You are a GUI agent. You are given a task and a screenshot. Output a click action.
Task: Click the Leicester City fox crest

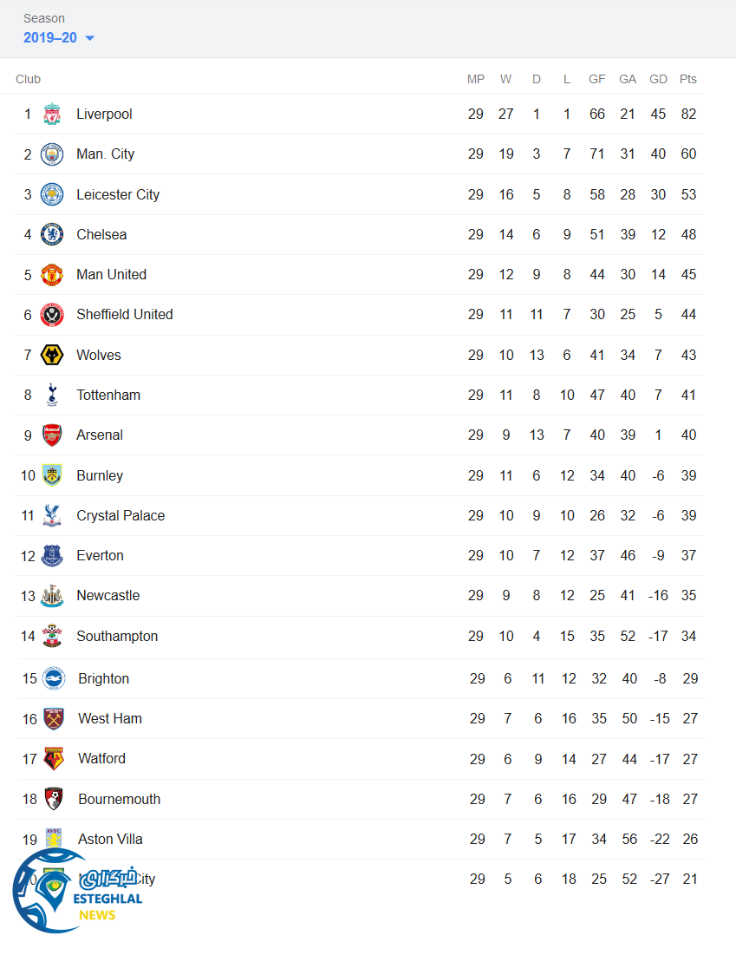point(52,194)
